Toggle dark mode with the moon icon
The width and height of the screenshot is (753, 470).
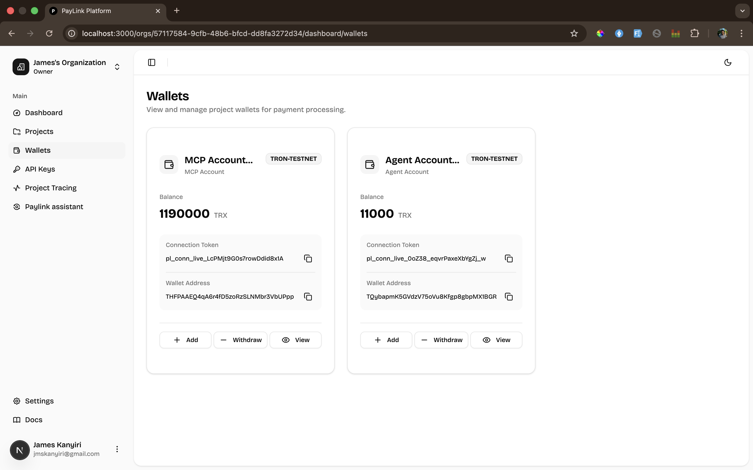coord(727,62)
